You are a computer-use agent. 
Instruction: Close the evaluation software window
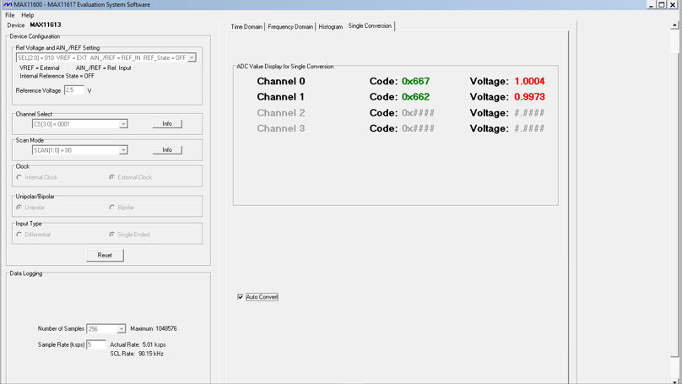[673, 5]
